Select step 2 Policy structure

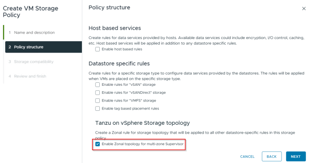coord(43,47)
